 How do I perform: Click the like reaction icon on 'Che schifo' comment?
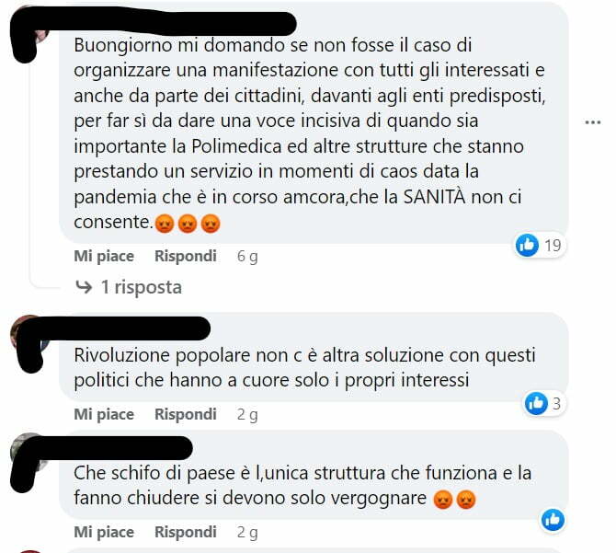[x=553, y=520]
